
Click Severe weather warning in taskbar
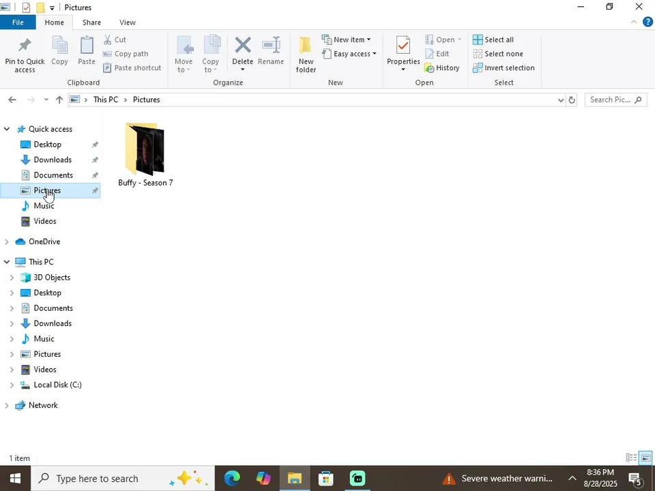pyautogui.click(x=497, y=479)
